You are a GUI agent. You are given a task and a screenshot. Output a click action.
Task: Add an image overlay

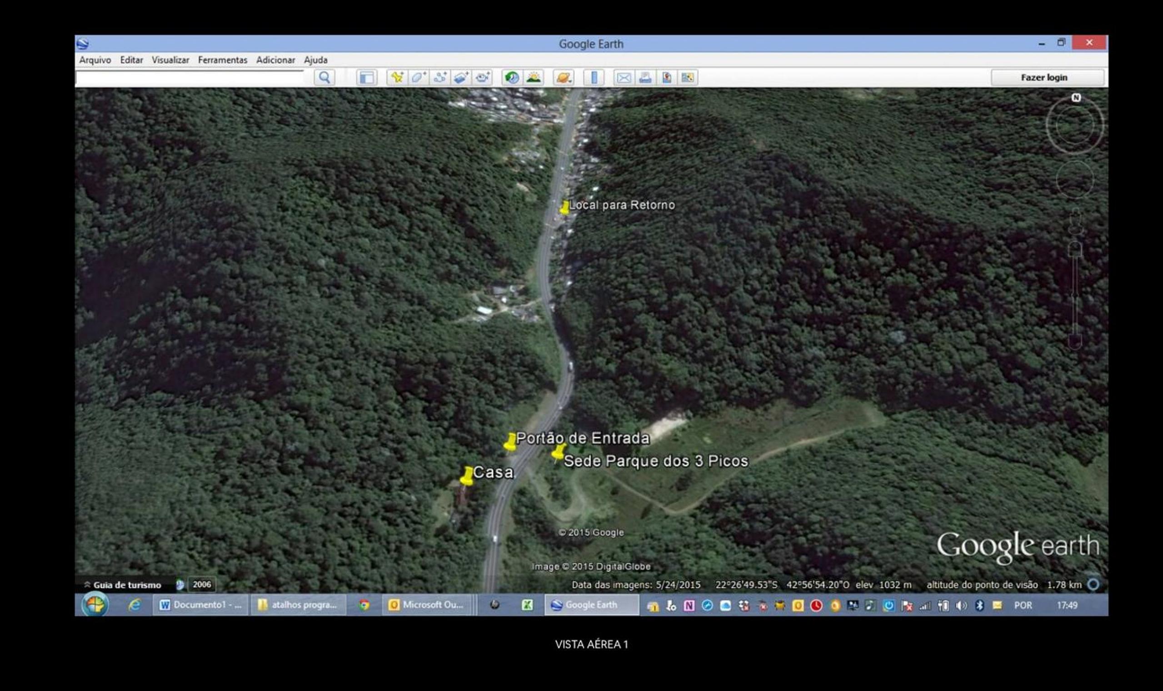point(461,78)
